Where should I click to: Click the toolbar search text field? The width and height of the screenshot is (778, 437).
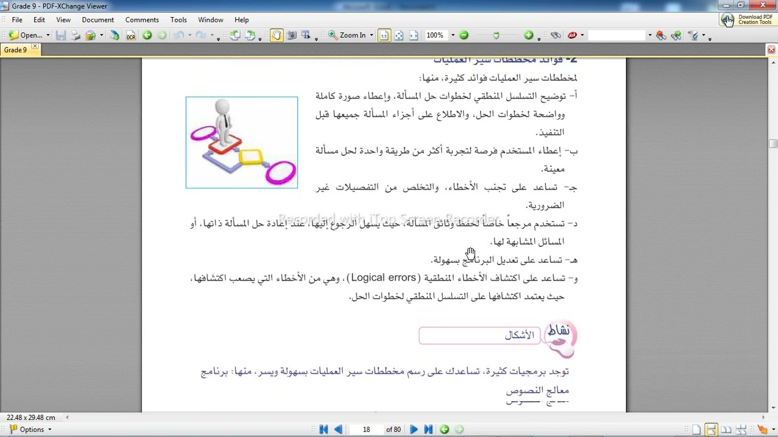tap(617, 35)
